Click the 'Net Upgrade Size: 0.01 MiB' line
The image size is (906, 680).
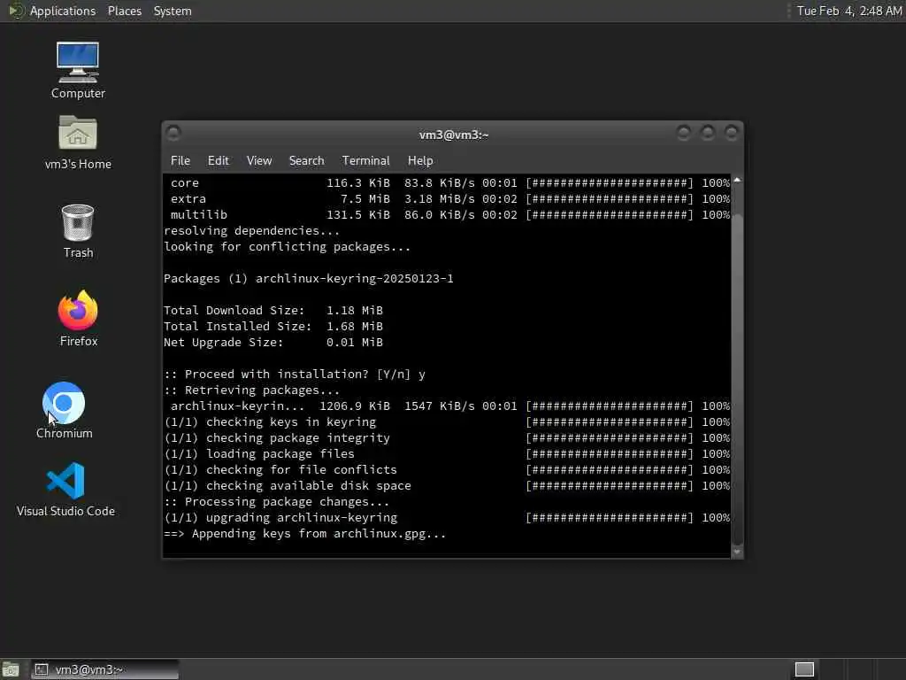click(x=273, y=343)
